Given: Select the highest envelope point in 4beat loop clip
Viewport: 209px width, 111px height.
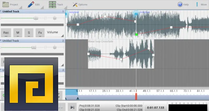Looking at the screenshot, I should pyautogui.click(x=149, y=48).
